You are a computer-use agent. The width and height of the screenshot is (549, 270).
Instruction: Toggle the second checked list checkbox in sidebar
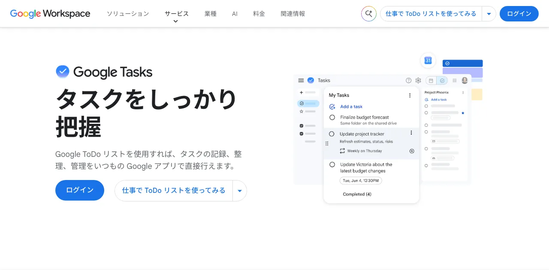coord(302,134)
